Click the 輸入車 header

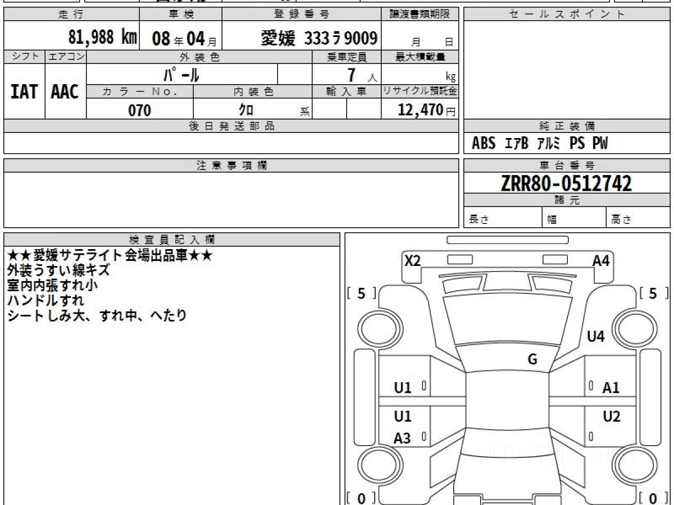tap(347, 92)
